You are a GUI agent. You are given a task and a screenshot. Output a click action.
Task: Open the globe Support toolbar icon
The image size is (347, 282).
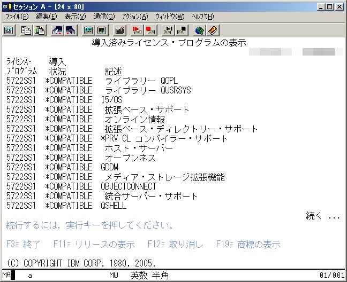pos(199,30)
